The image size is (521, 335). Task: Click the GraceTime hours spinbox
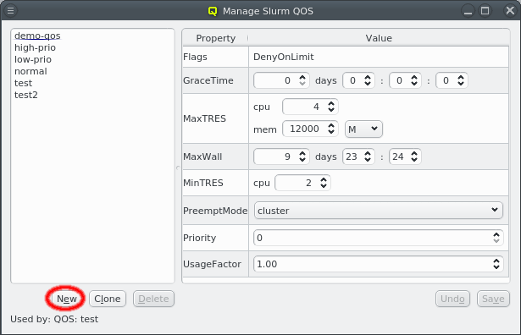point(358,80)
